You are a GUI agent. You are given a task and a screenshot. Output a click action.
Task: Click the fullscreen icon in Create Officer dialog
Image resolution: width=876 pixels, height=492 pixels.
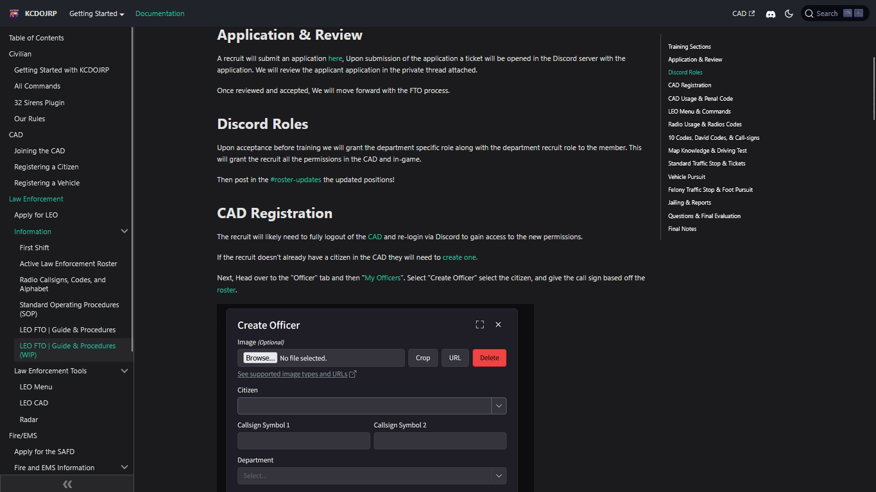[479, 325]
